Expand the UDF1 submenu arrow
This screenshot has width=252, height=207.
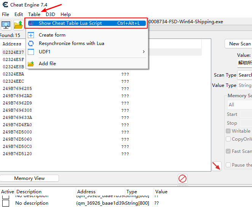click(x=144, y=52)
